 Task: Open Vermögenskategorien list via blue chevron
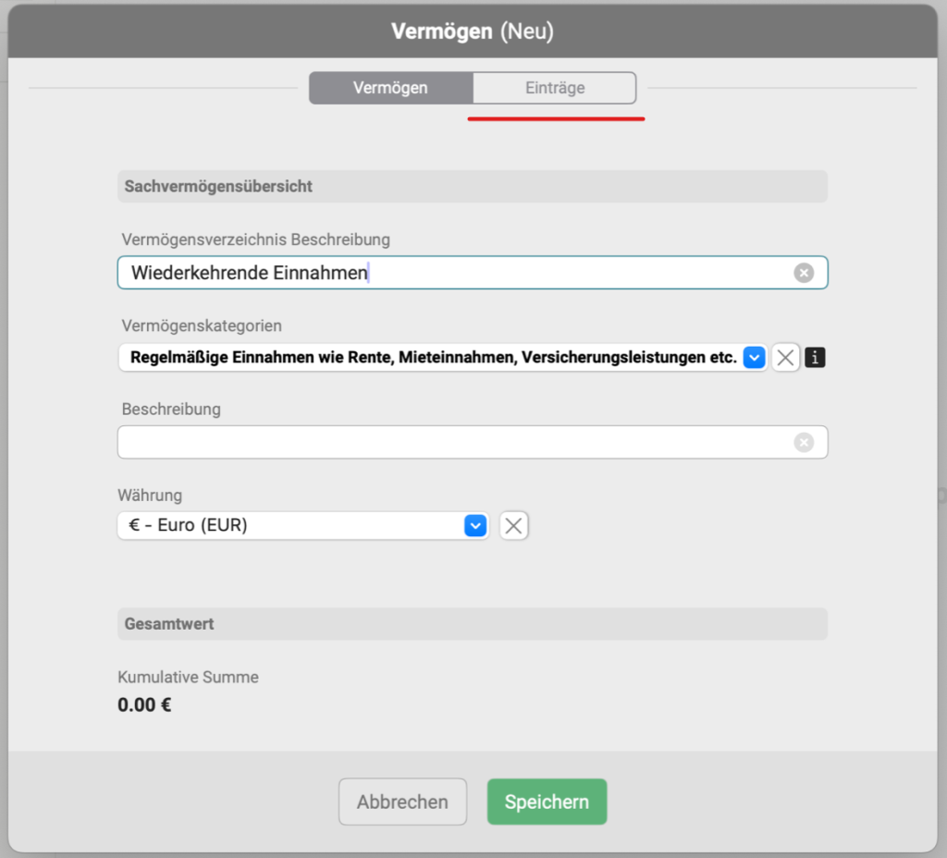(x=754, y=358)
